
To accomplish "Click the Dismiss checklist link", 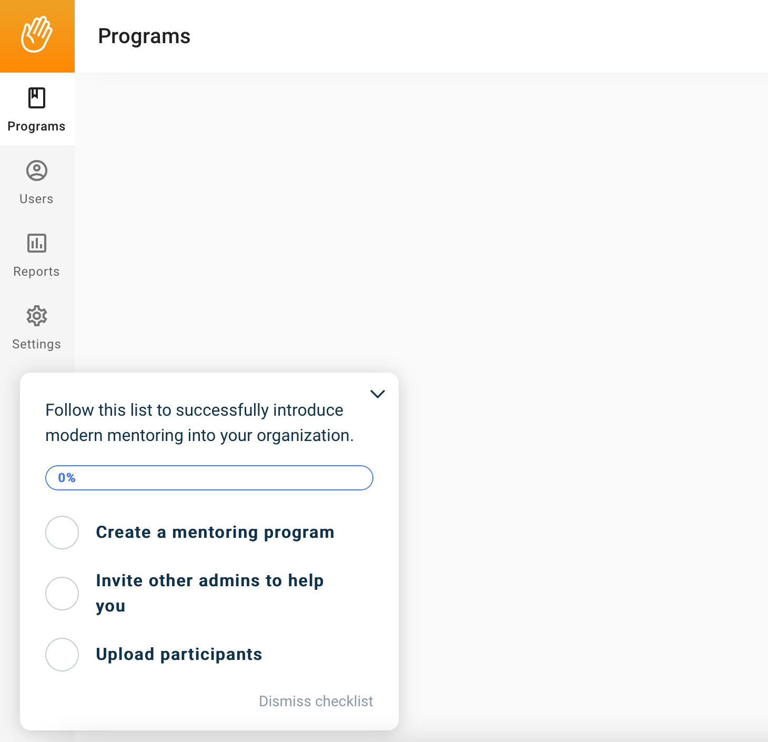I will pyautogui.click(x=316, y=701).
